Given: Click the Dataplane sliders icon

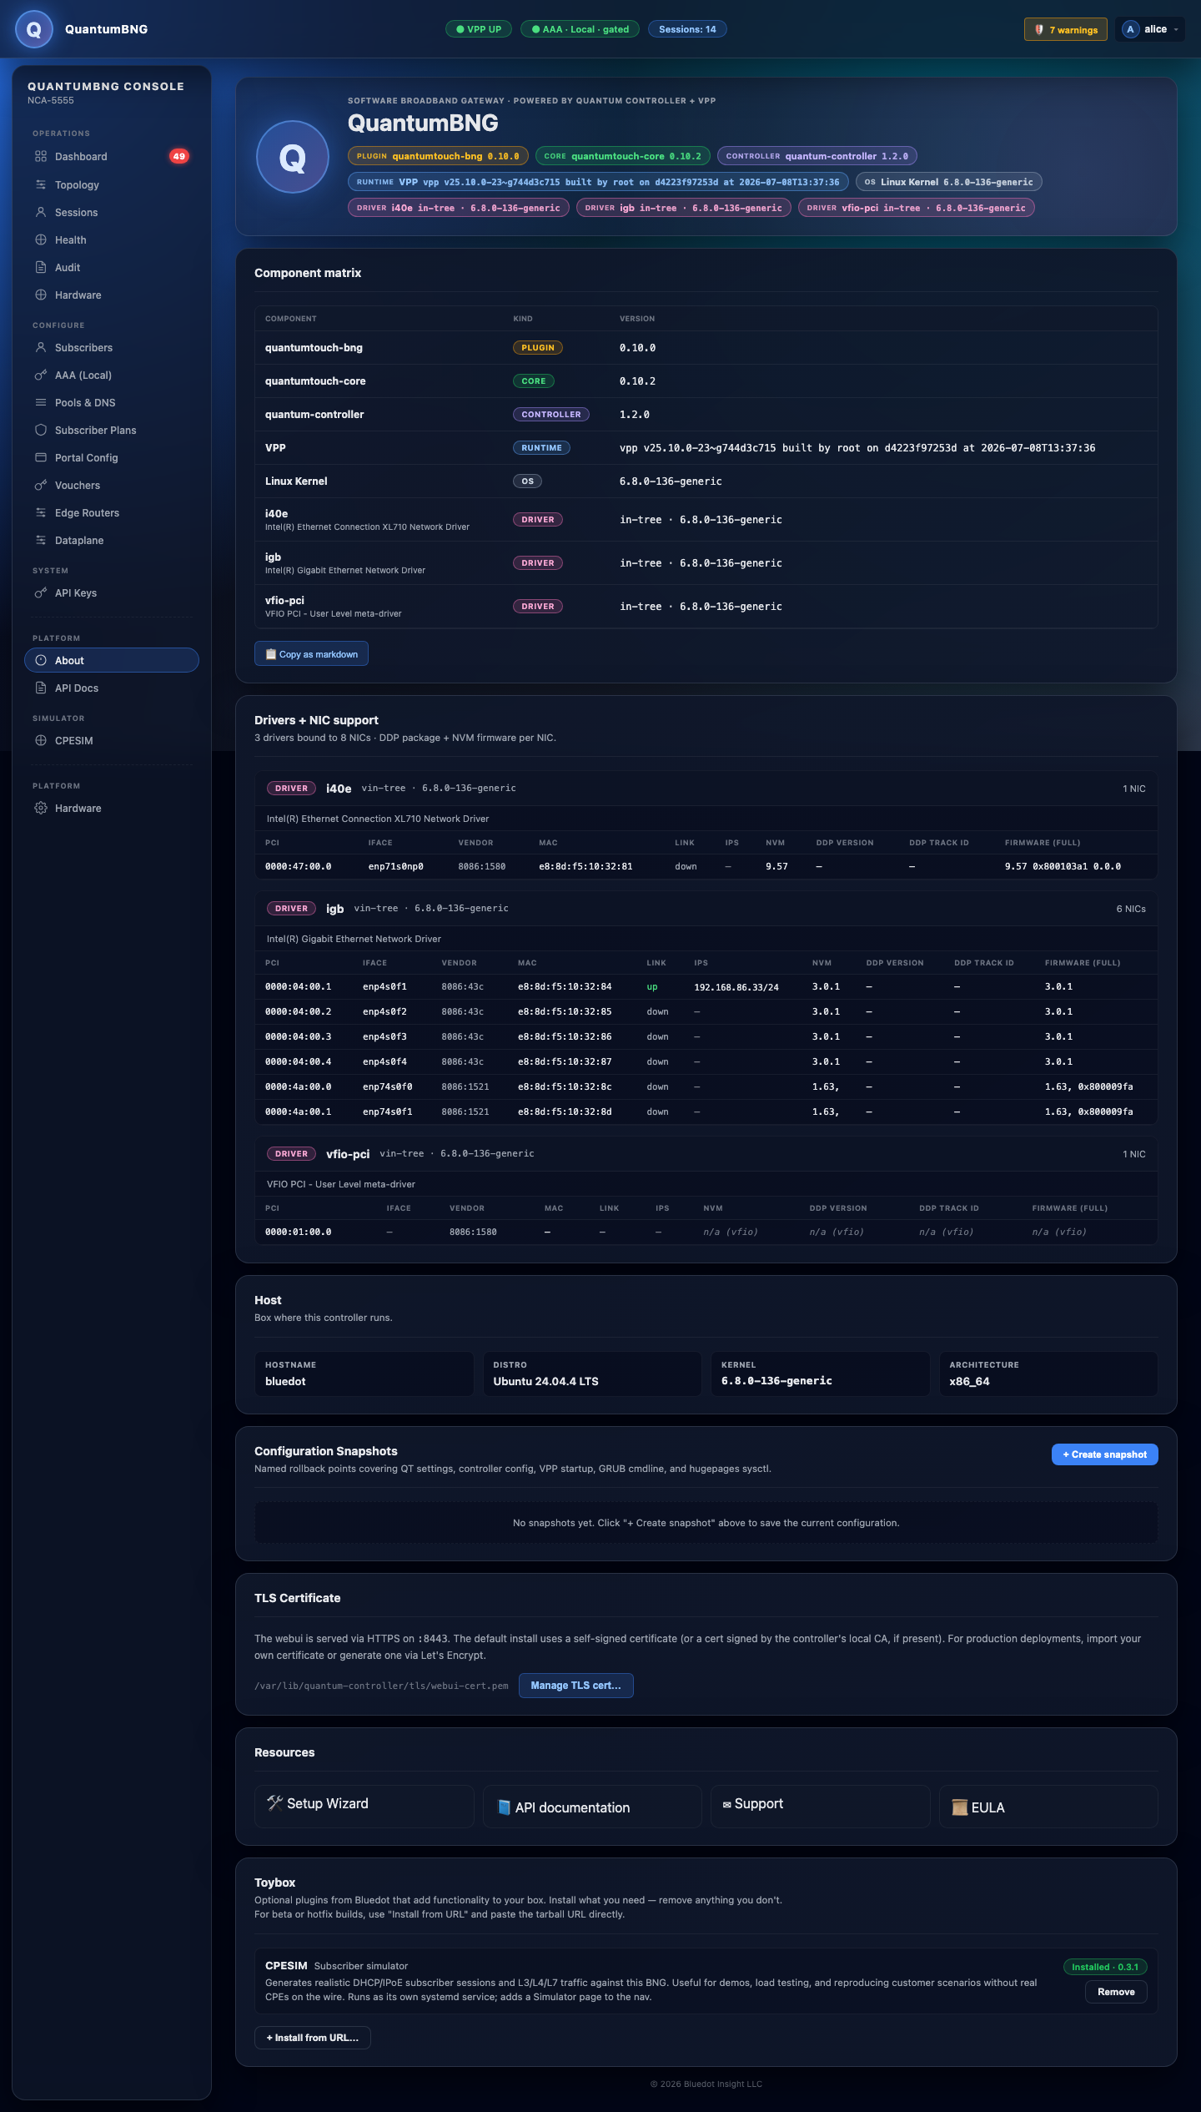Looking at the screenshot, I should tap(41, 540).
